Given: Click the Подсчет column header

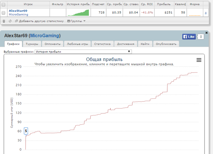Looking at the screenshot, I should point(98,4).
